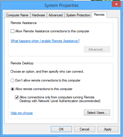Switch to the Computer Name tab
The height and width of the screenshot is (137, 123).
[x=17, y=15]
